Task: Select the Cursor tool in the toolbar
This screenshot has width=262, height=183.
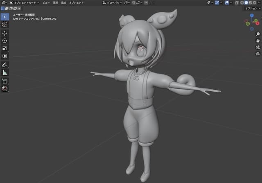Action: pos(5,25)
